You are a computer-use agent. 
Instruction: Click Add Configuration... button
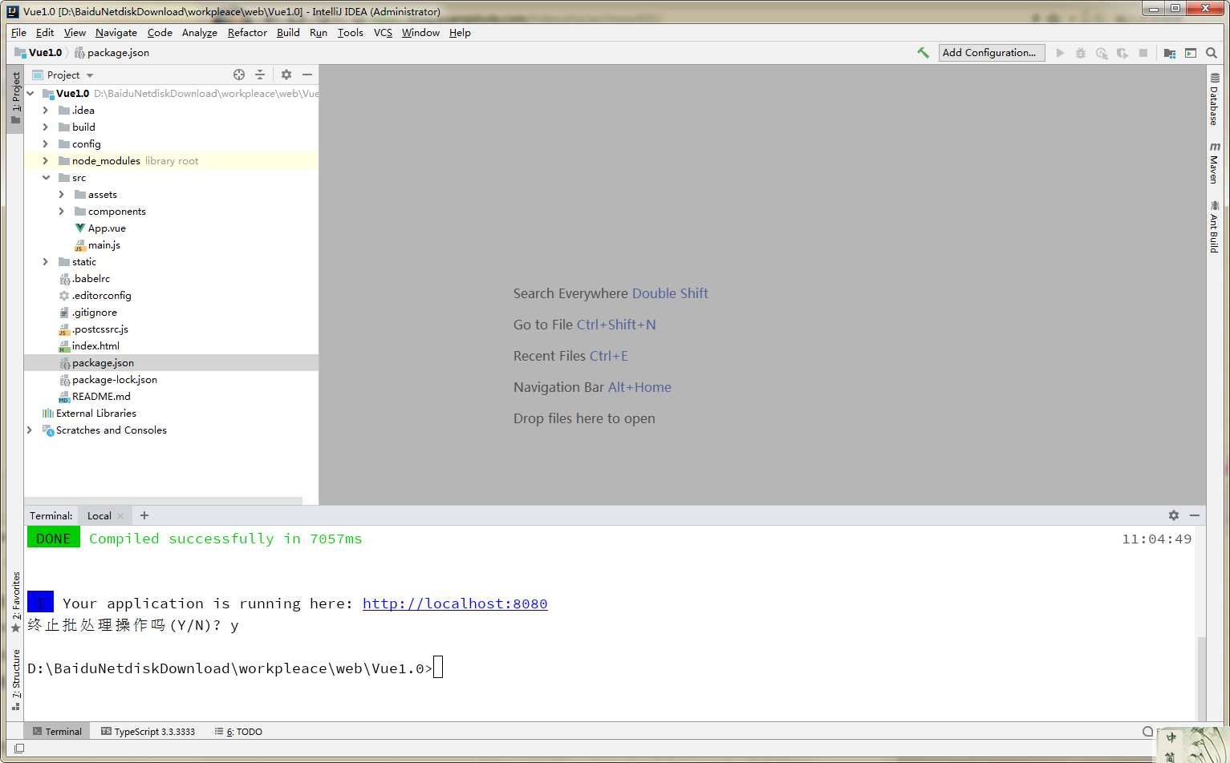tap(992, 53)
